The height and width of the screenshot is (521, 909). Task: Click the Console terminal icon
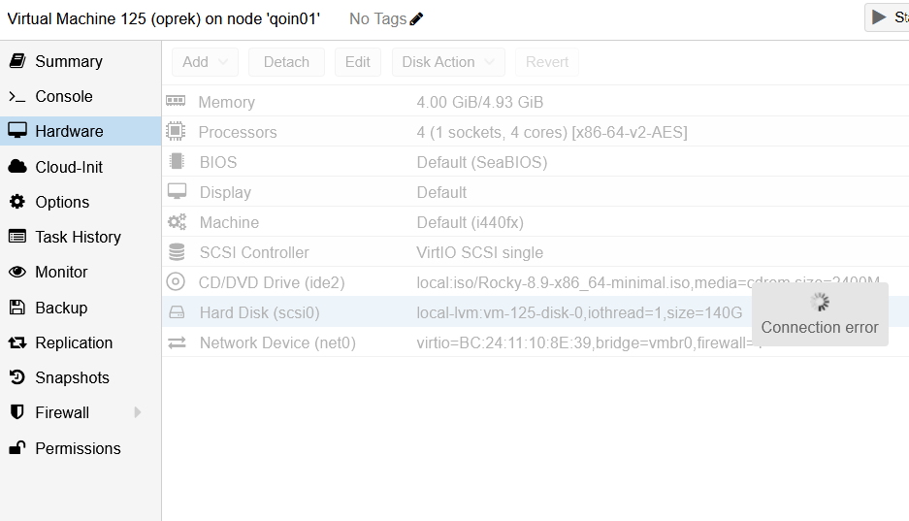(16, 97)
